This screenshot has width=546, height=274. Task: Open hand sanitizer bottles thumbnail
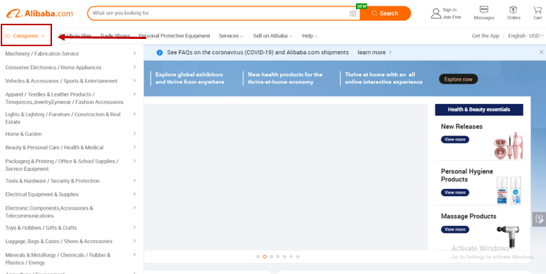pos(509,190)
